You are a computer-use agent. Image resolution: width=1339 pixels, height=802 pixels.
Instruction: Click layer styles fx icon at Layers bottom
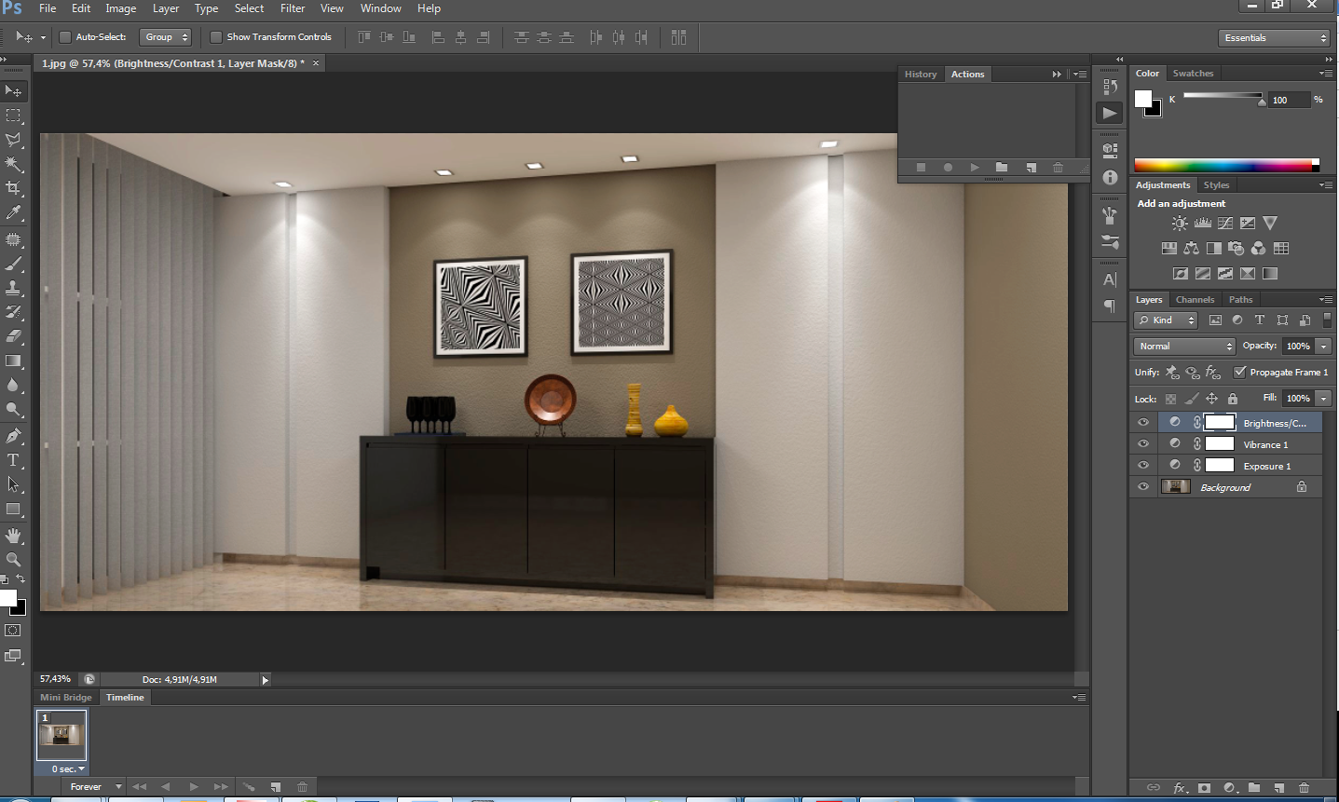pyautogui.click(x=1180, y=788)
